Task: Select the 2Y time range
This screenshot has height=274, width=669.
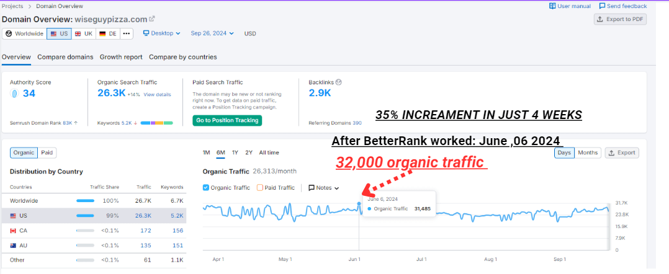Action: click(249, 152)
